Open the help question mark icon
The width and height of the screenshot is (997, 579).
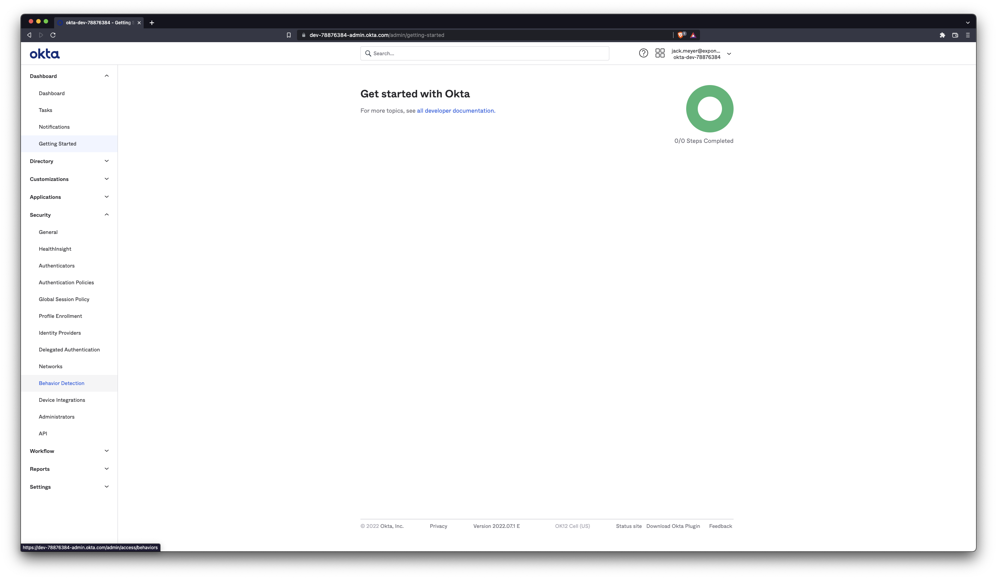pyautogui.click(x=643, y=53)
